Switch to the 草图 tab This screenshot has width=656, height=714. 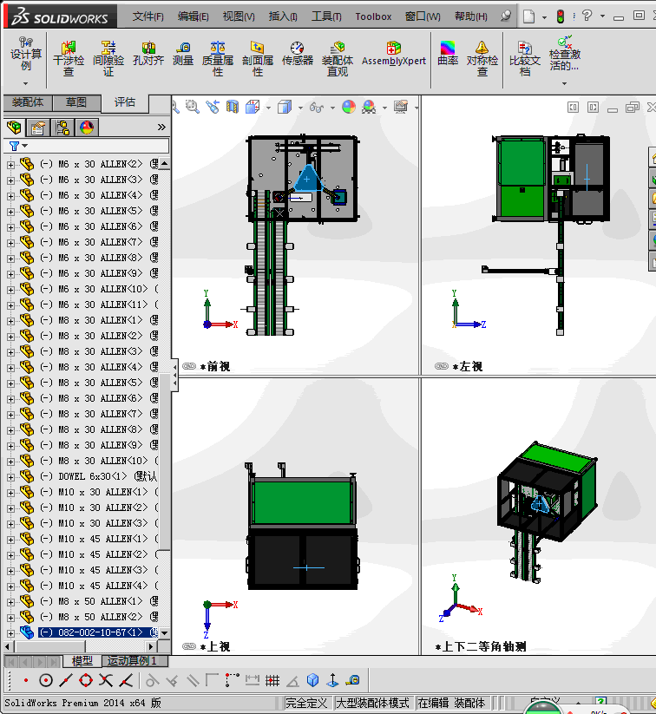coord(76,102)
